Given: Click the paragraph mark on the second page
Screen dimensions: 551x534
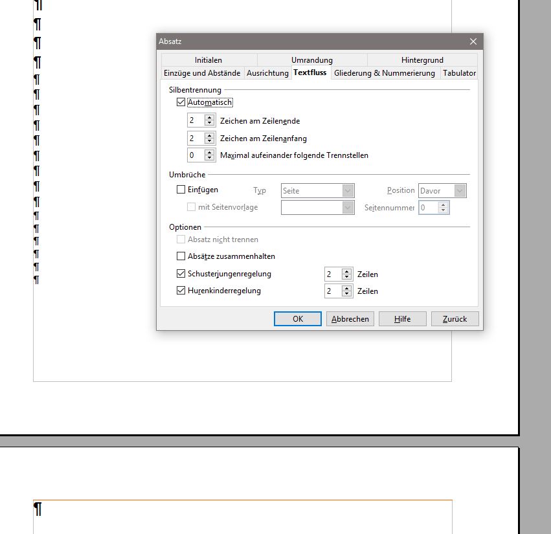Looking at the screenshot, I should tap(38, 509).
